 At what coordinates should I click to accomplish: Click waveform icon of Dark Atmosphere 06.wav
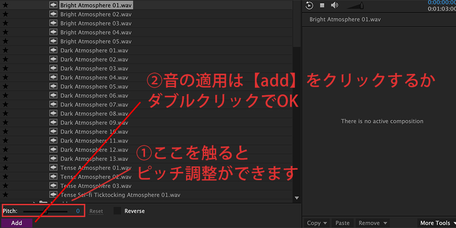[53, 95]
